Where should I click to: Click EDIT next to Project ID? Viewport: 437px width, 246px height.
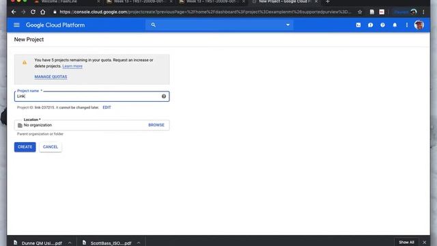click(107, 107)
